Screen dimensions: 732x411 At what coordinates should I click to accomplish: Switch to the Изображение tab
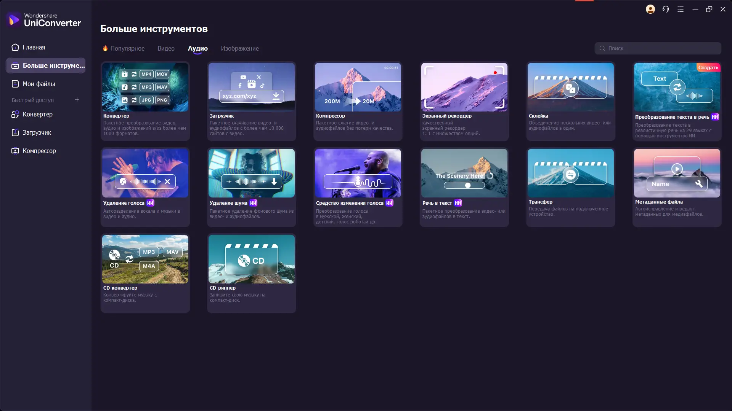click(x=240, y=48)
